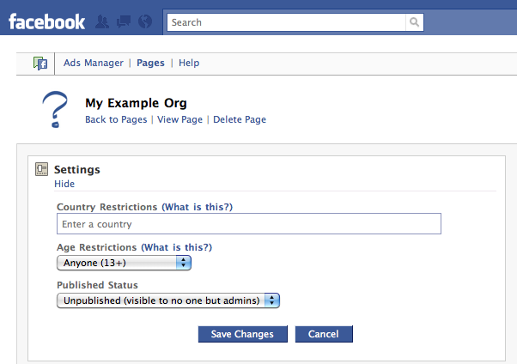Collapse Settings section with Hide
The height and width of the screenshot is (364, 517).
[64, 184]
